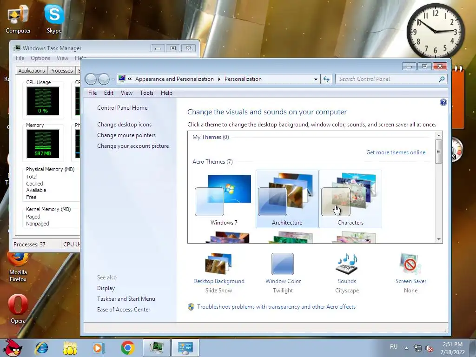The image size is (476, 357).
Task: Click Troubleshoot problems with transparency link
Action: coord(276,307)
